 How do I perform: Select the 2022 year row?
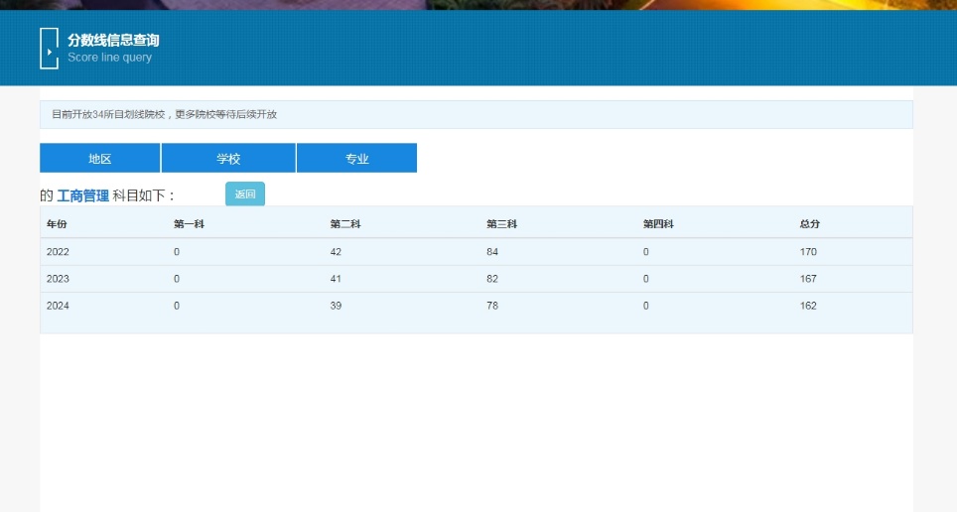click(x=58, y=252)
